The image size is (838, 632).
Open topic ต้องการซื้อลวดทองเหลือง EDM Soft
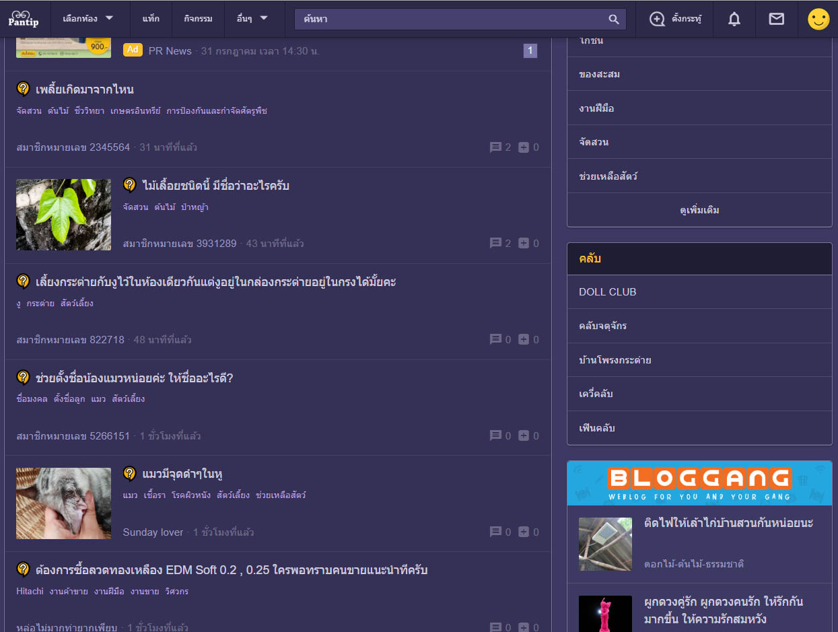point(232,571)
